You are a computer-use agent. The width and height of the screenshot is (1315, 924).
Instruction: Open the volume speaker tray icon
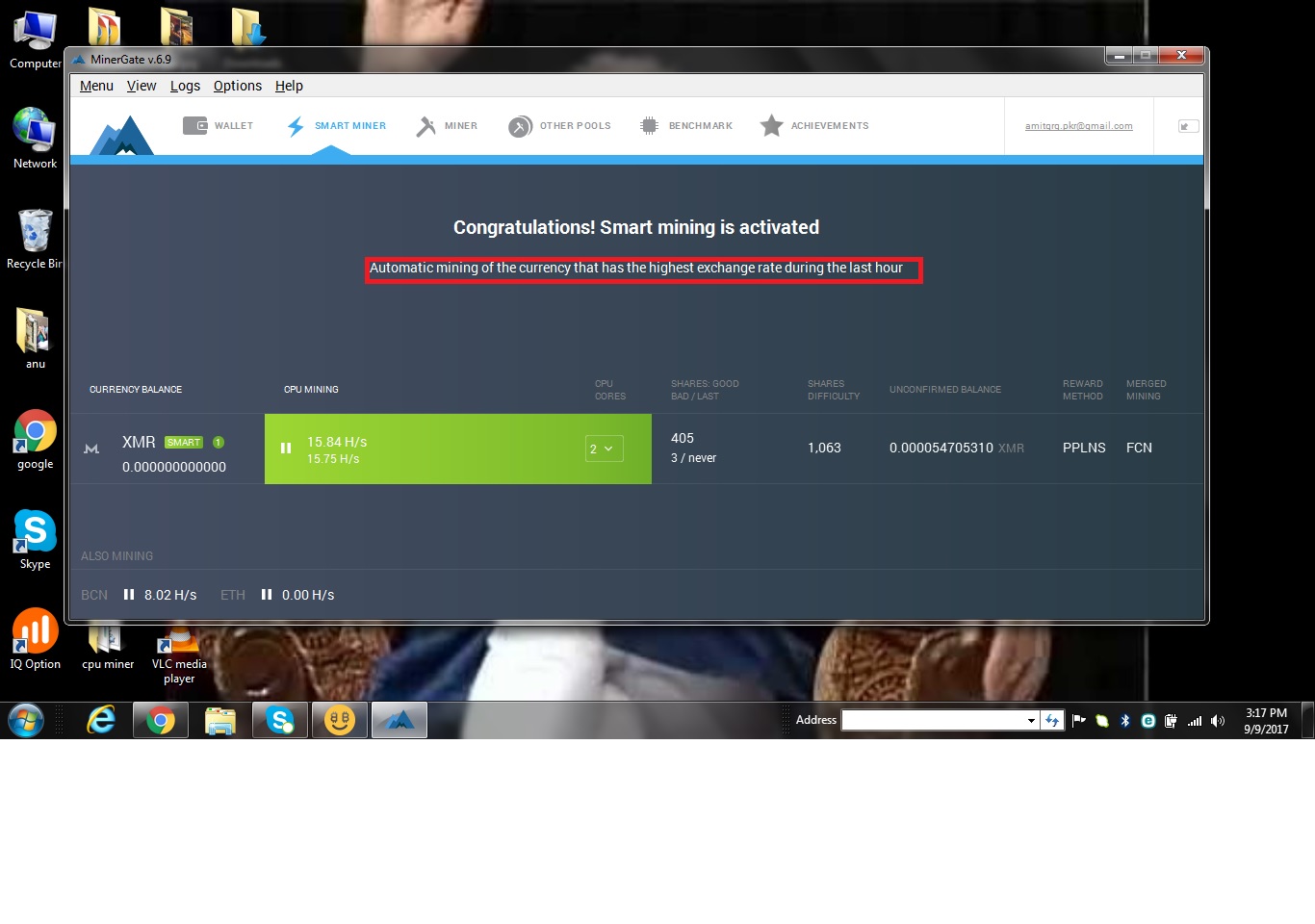pos(1218,720)
